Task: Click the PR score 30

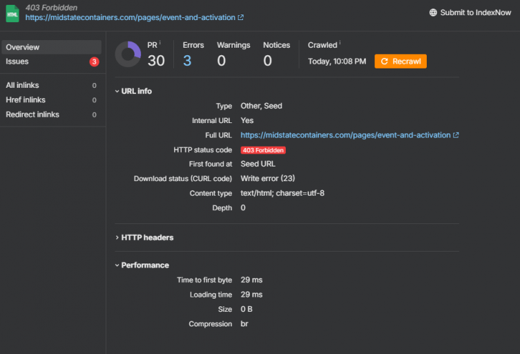Action: pos(156,61)
